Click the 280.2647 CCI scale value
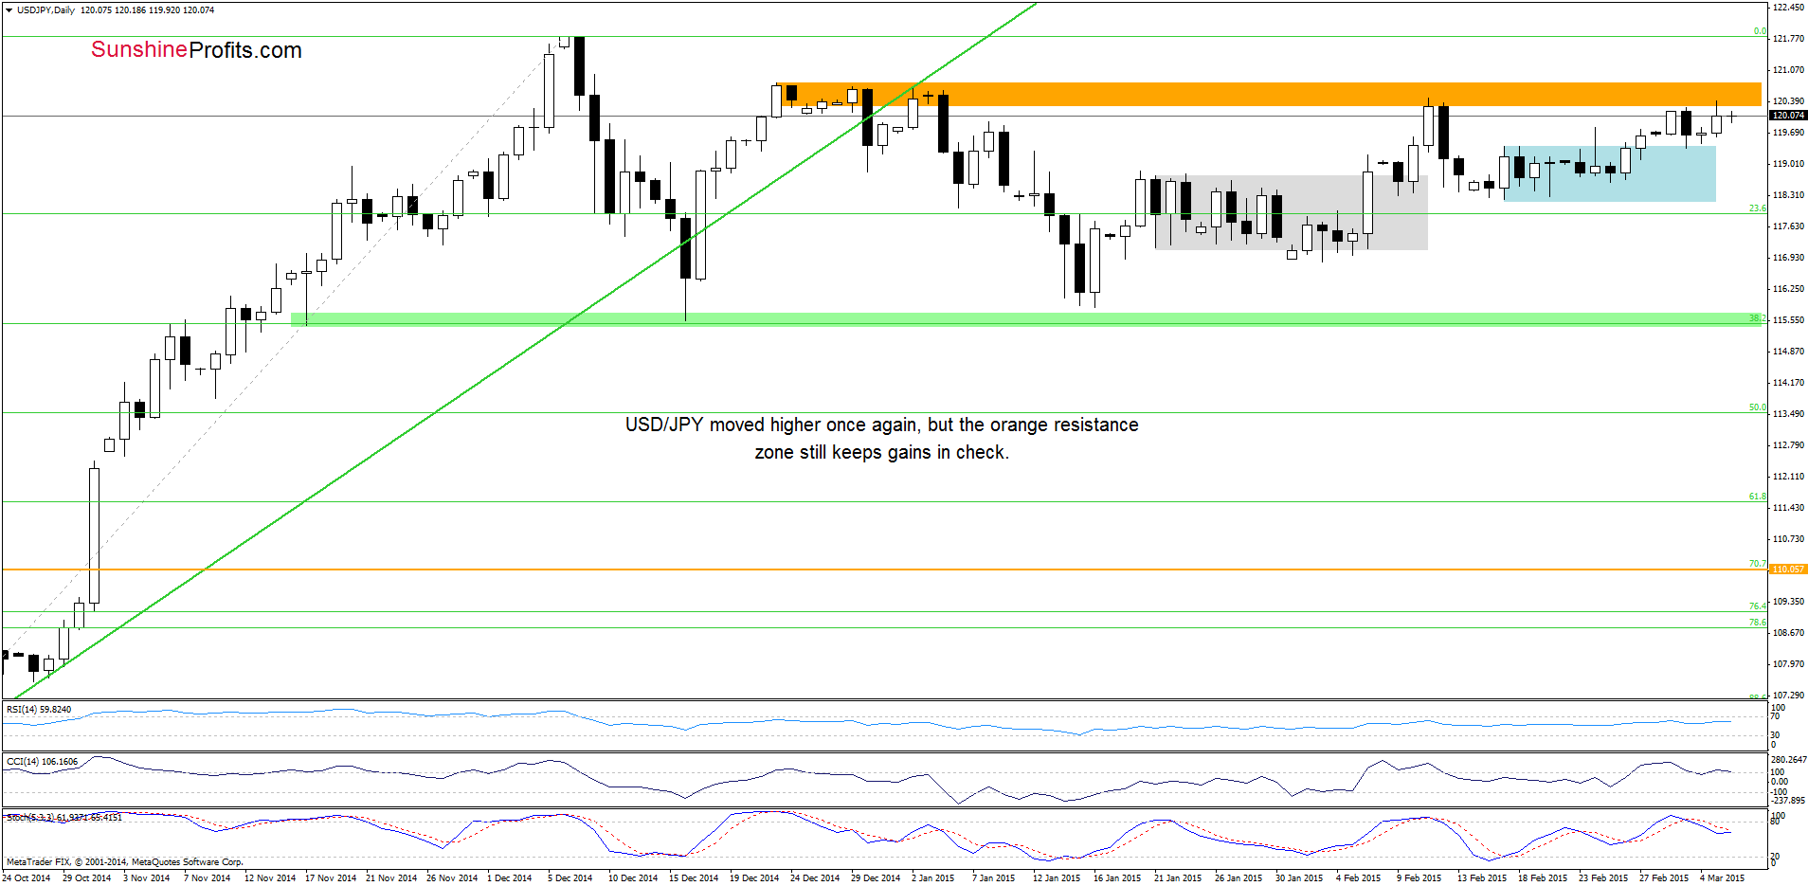The image size is (1808, 886). click(1789, 760)
